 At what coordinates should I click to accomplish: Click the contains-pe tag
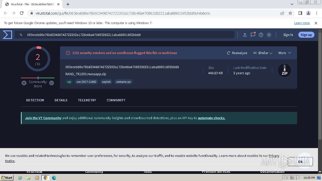click(124, 82)
